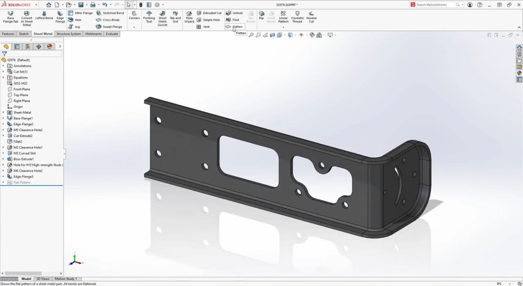This screenshot has height=286, width=523.
Task: Select the Cosmetic Thread tool
Action: pyautogui.click(x=297, y=17)
